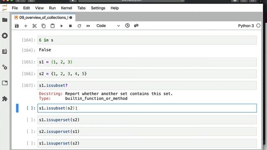The image size is (267, 150).
Task: Restart kernel and run all cells icon
Action: tap(88, 26)
